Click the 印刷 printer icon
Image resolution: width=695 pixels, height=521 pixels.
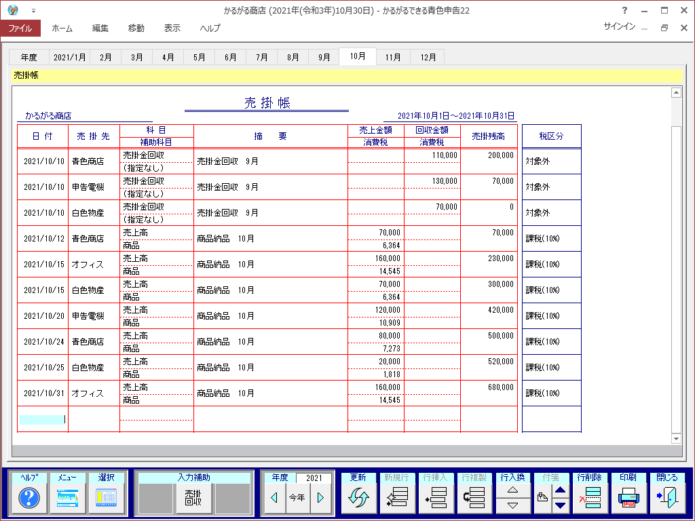tap(628, 498)
